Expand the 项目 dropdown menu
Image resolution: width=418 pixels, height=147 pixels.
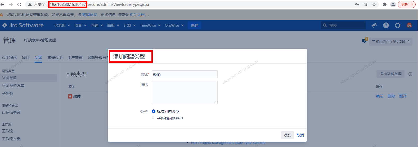(80, 25)
